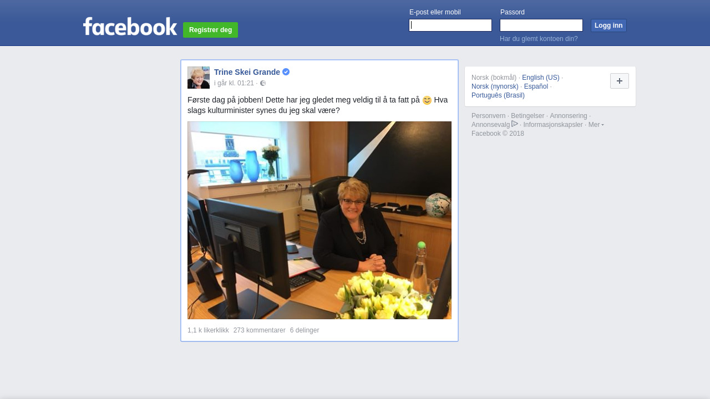Screen dimensions: 710x399
Task: Click the Facebook logo
Action: 130,26
